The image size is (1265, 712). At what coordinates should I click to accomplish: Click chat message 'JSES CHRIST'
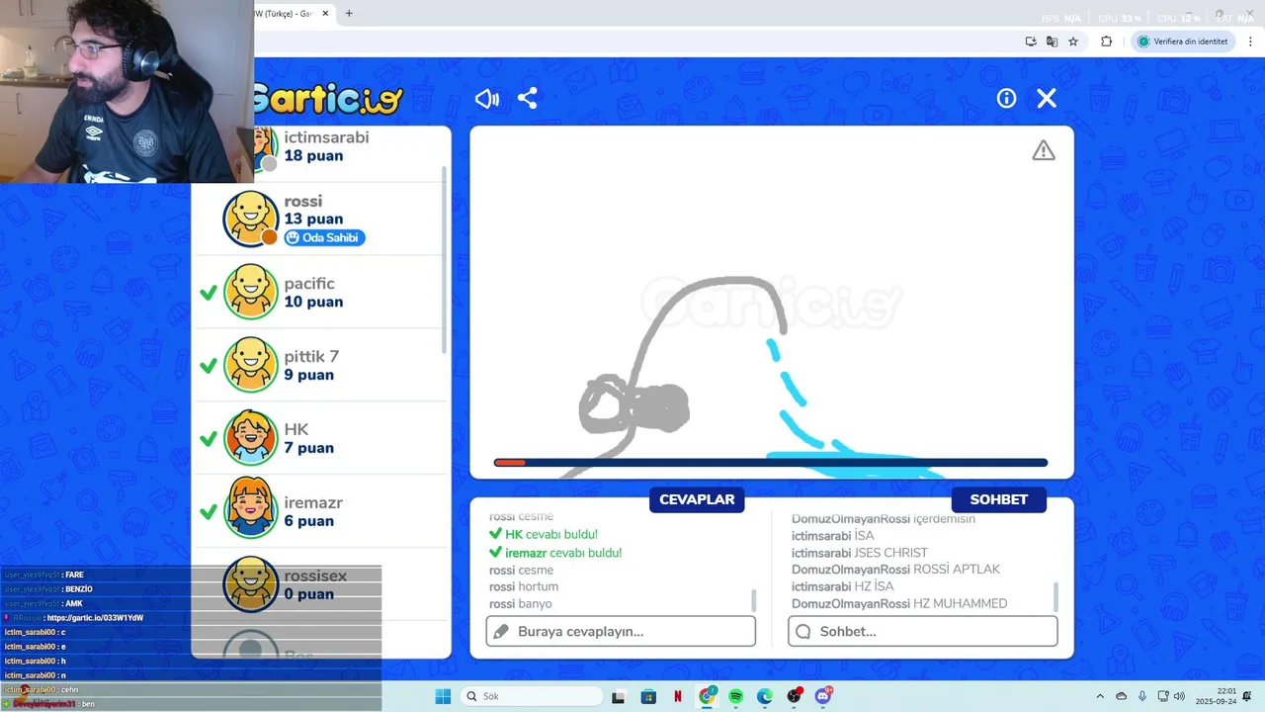click(x=891, y=553)
